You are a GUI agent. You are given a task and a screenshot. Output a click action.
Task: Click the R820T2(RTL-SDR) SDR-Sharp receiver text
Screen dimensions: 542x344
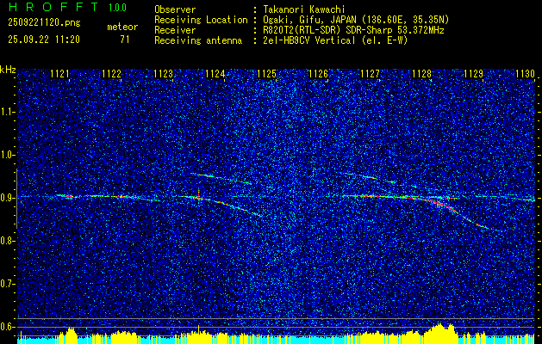click(x=352, y=30)
